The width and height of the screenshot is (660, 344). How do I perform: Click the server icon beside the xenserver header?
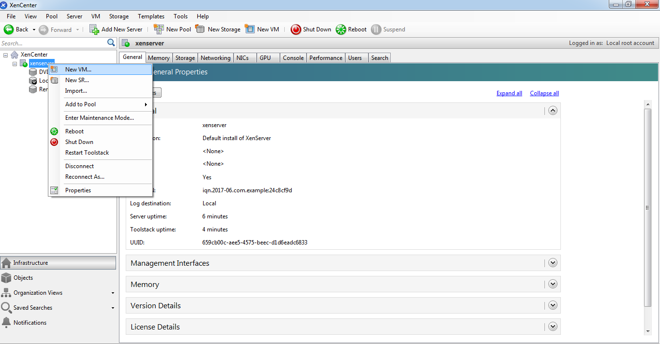126,43
